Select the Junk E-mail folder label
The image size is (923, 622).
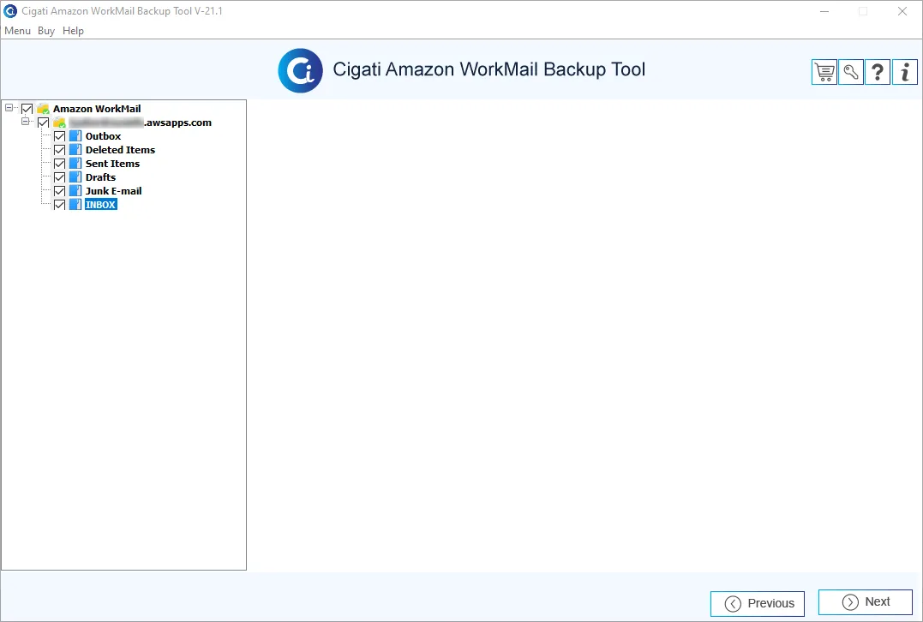pos(114,191)
